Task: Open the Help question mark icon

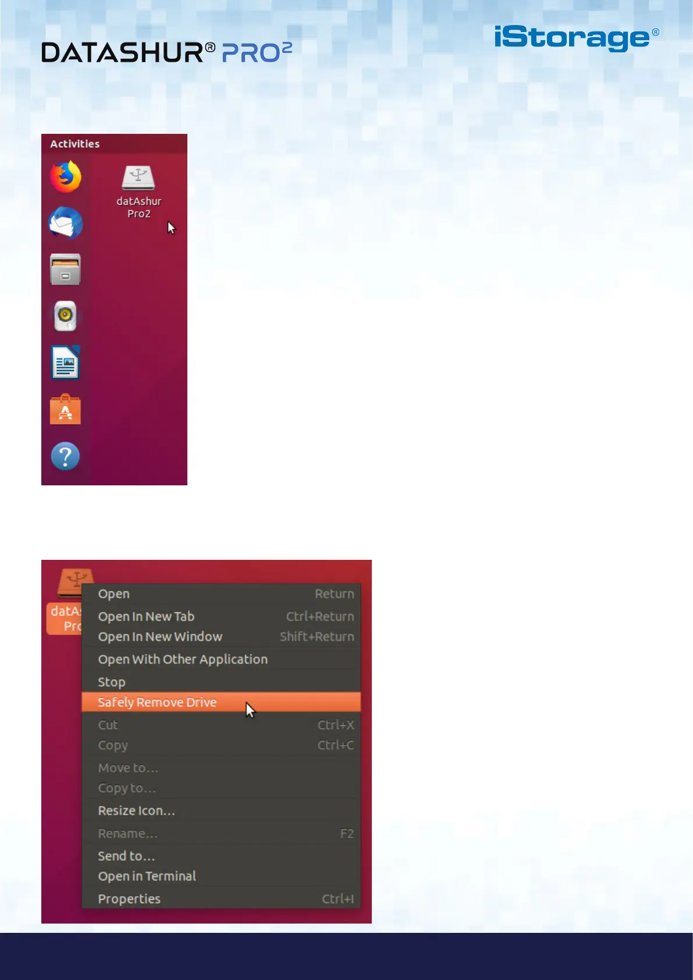Action: (x=66, y=456)
